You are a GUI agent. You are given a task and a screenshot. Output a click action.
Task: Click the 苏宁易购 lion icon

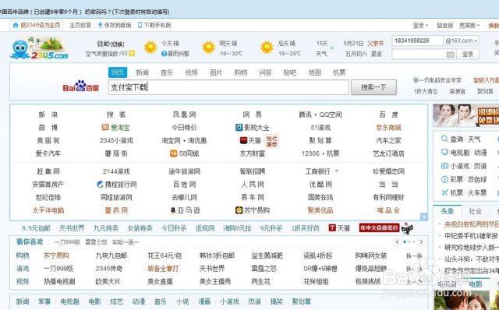[239, 210]
